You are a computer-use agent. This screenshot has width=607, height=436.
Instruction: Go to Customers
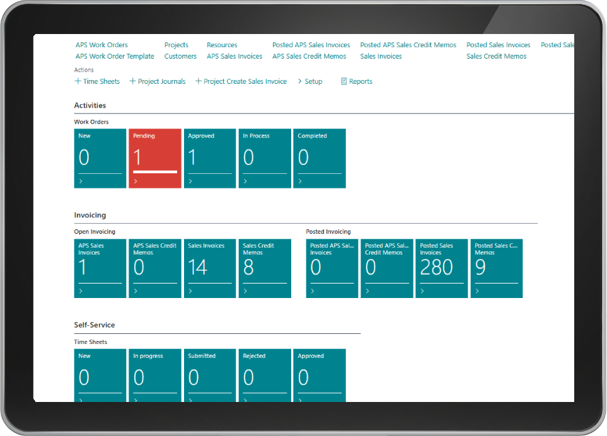click(x=180, y=56)
